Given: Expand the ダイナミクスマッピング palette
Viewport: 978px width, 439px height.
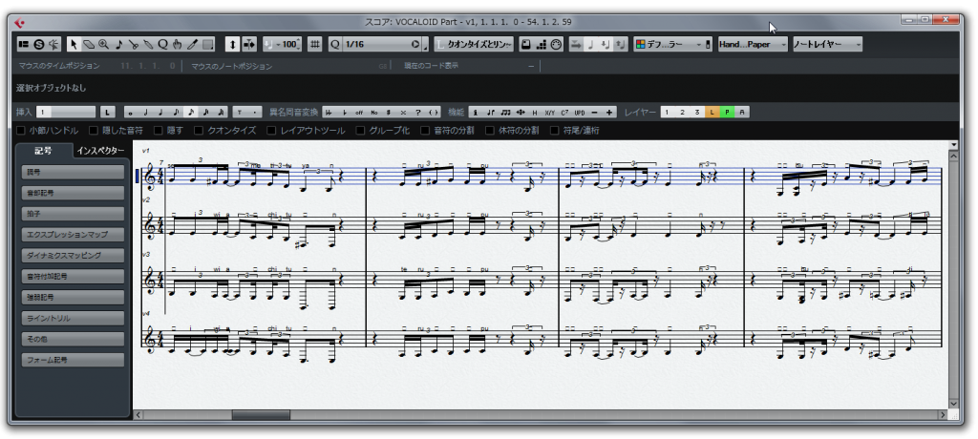Looking at the screenshot, I should [x=73, y=256].
